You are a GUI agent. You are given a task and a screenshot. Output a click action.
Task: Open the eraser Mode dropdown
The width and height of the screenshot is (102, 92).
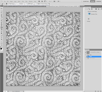click(x=17, y=4)
